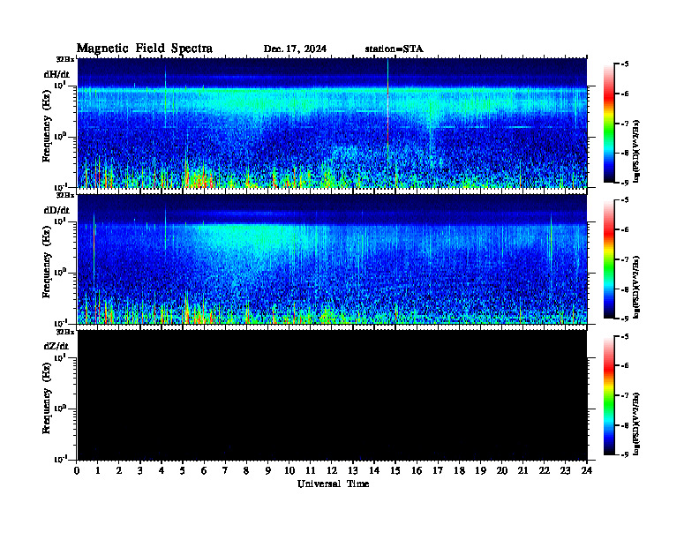Click the log(PSD) unit label beside the dD/dt color bar

point(636,287)
